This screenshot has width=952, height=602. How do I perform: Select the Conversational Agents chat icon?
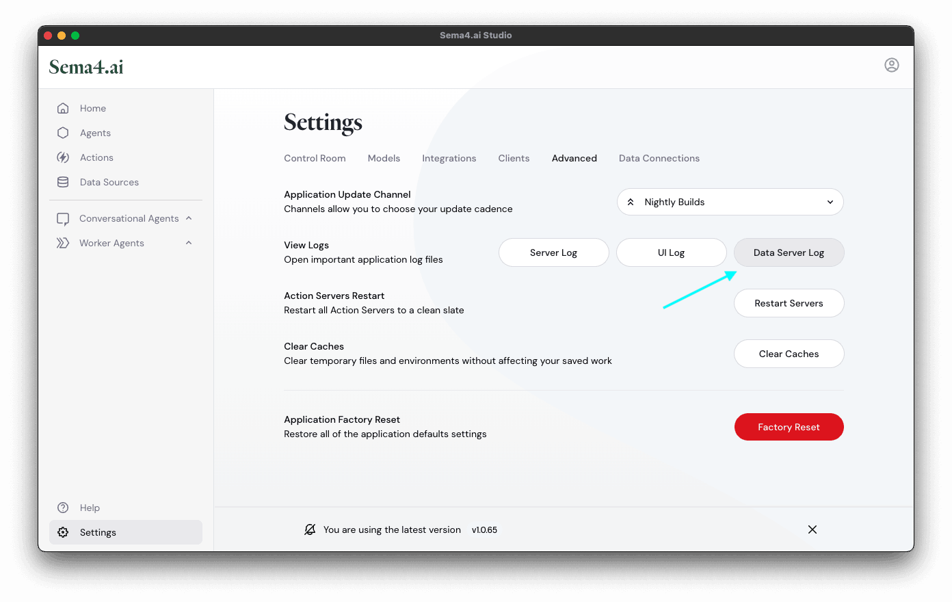click(x=63, y=218)
